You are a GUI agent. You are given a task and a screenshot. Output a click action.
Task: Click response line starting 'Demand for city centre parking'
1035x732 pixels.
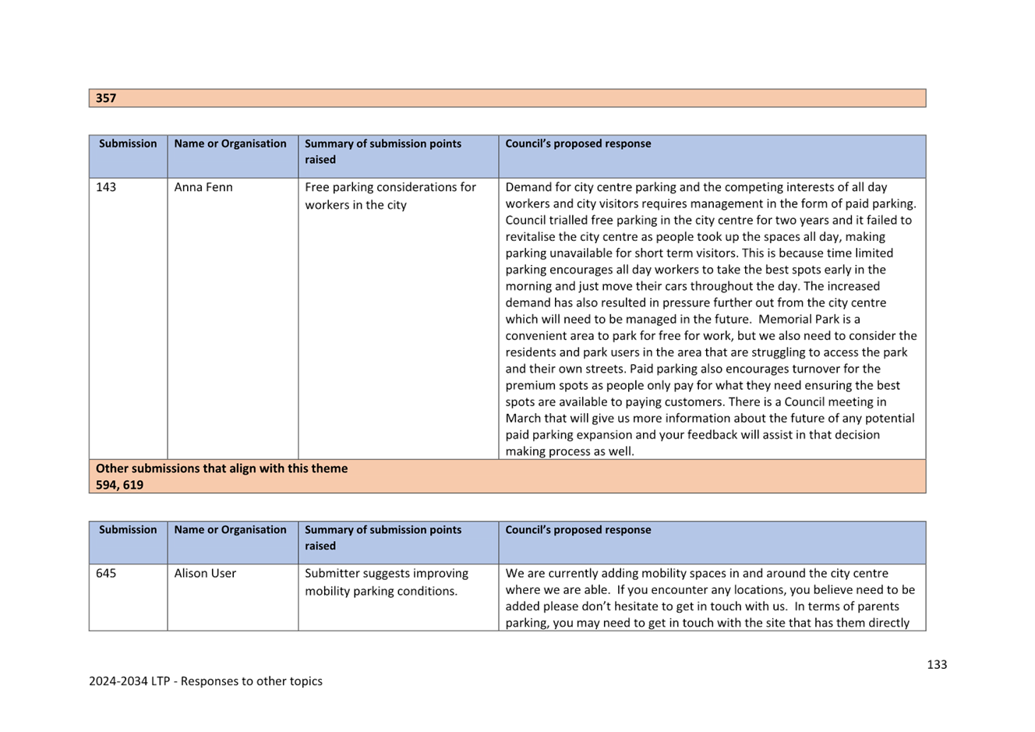pos(696,187)
